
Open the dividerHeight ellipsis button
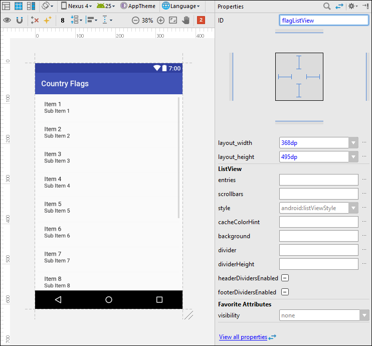[x=364, y=263]
